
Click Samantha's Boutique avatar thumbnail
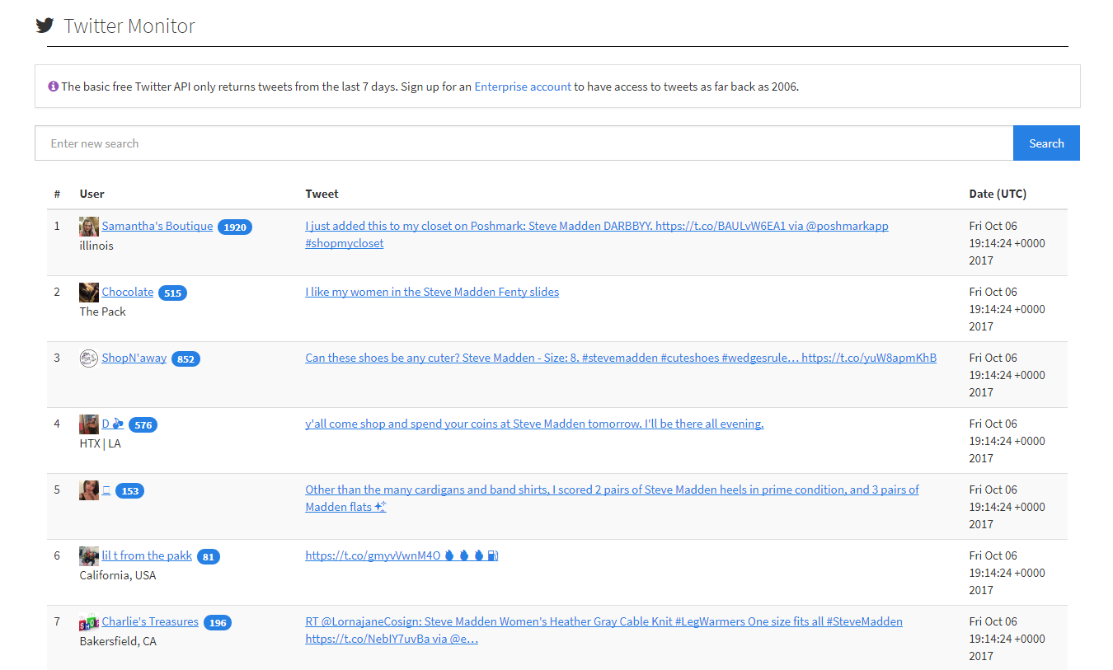pos(89,227)
